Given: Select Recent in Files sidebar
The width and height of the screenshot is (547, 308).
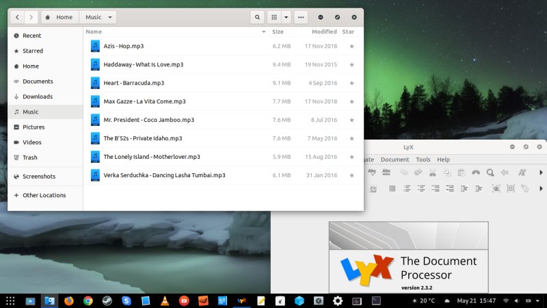Looking at the screenshot, I should (45, 36).
